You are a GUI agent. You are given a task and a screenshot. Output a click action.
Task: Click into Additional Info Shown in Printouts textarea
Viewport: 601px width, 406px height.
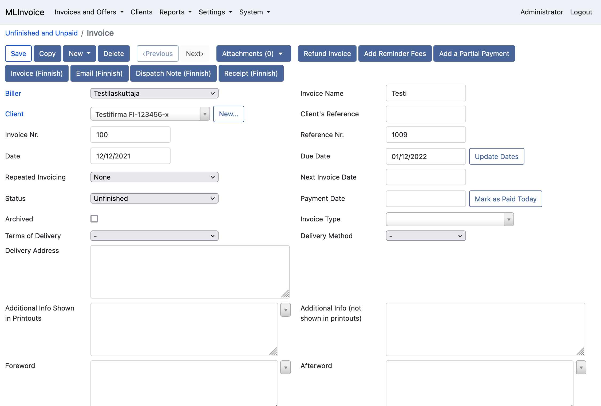click(x=184, y=329)
